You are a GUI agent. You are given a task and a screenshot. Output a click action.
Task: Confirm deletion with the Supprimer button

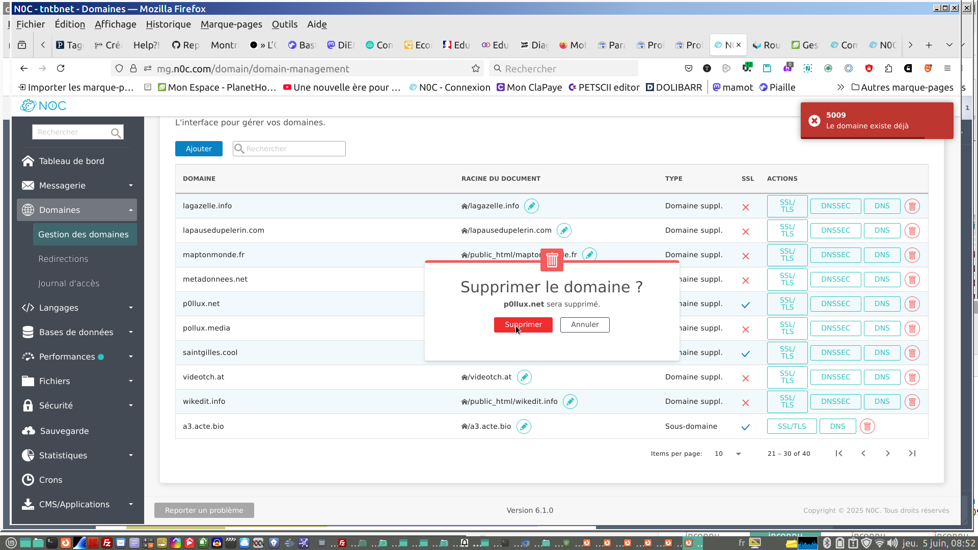point(523,324)
